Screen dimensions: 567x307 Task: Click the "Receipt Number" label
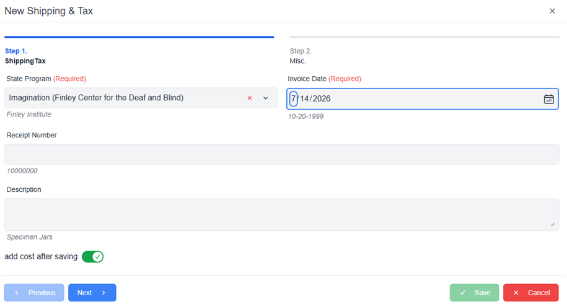coord(32,135)
